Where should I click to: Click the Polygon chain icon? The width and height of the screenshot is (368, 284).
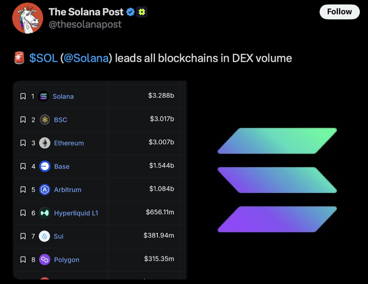[x=44, y=260]
